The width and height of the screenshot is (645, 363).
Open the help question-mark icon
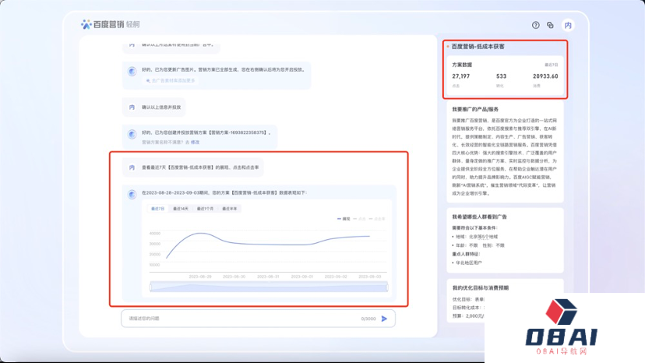pos(536,25)
